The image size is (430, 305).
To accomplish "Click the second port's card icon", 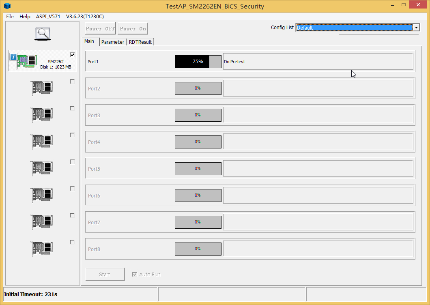I will coord(42,88).
